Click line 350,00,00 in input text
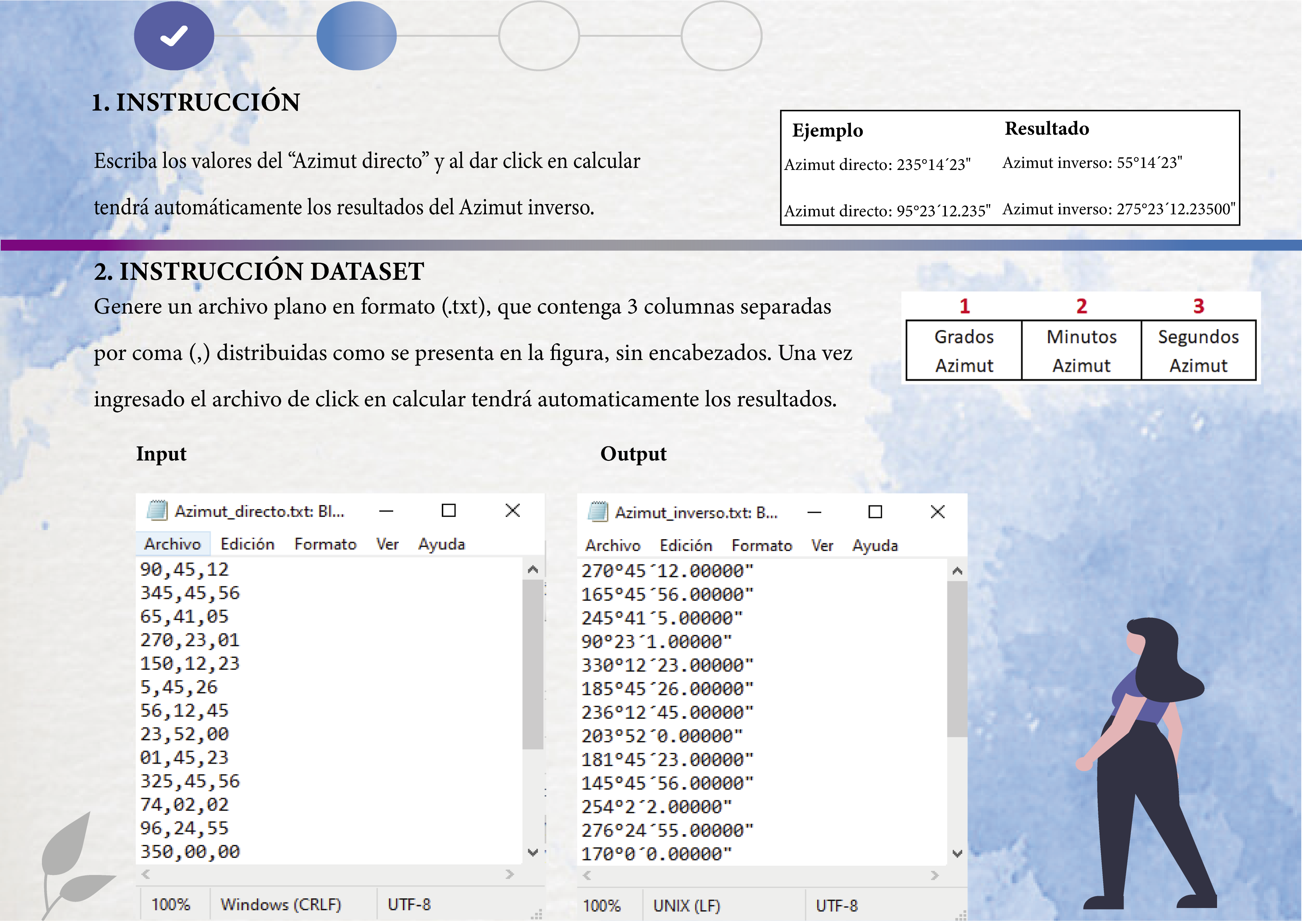Viewport: 1302px width, 921px height. pyautogui.click(x=190, y=851)
